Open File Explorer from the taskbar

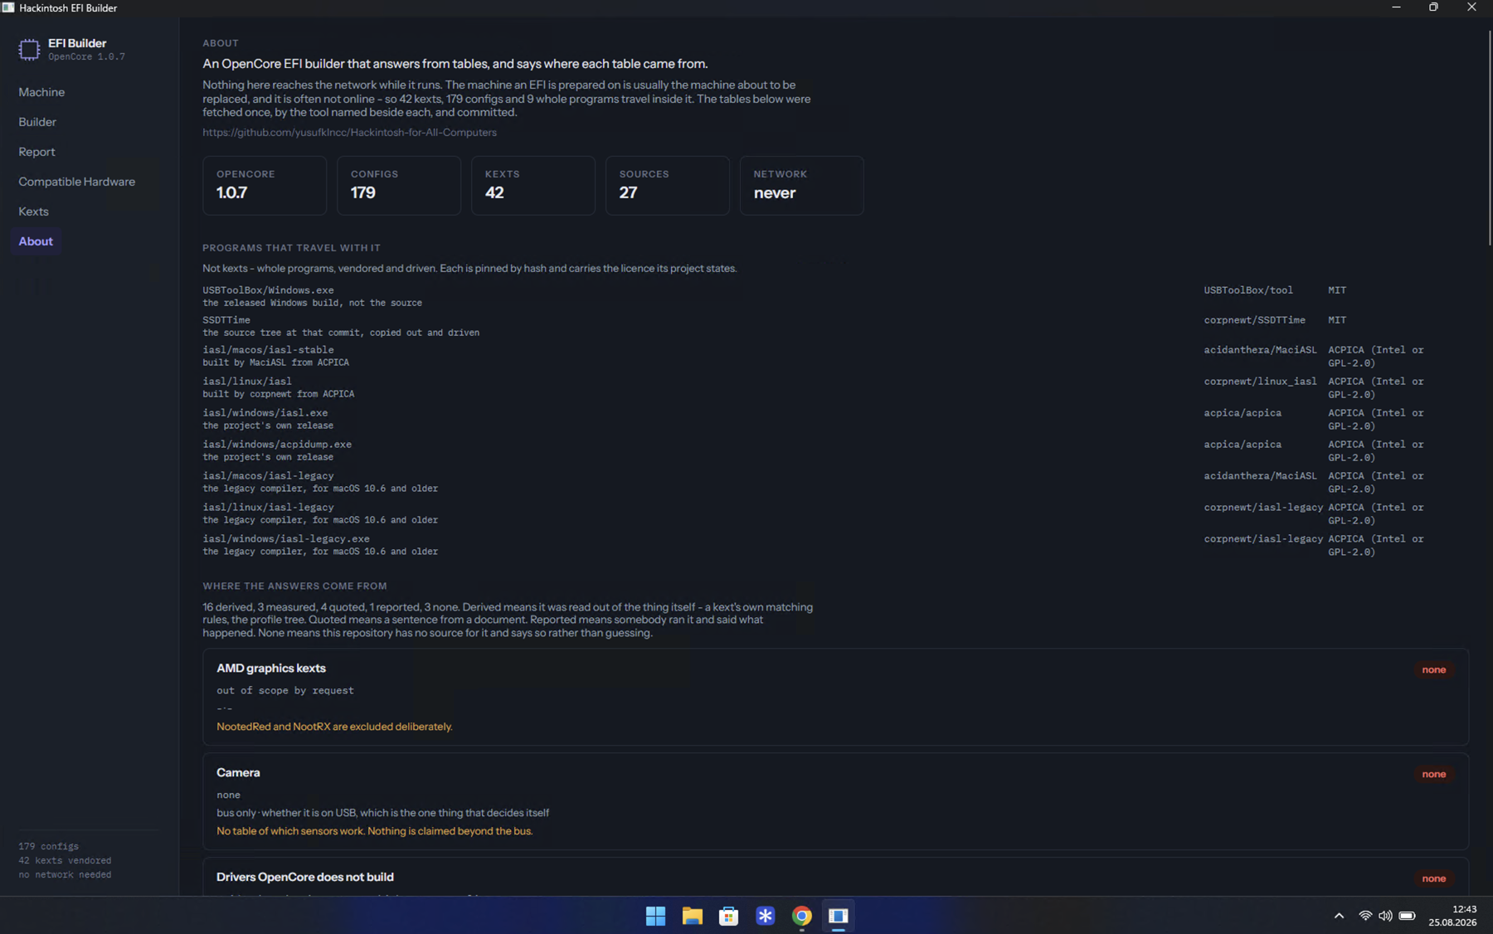(x=692, y=916)
